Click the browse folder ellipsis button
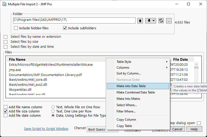The width and height of the screenshot is (207, 137). coord(169,21)
